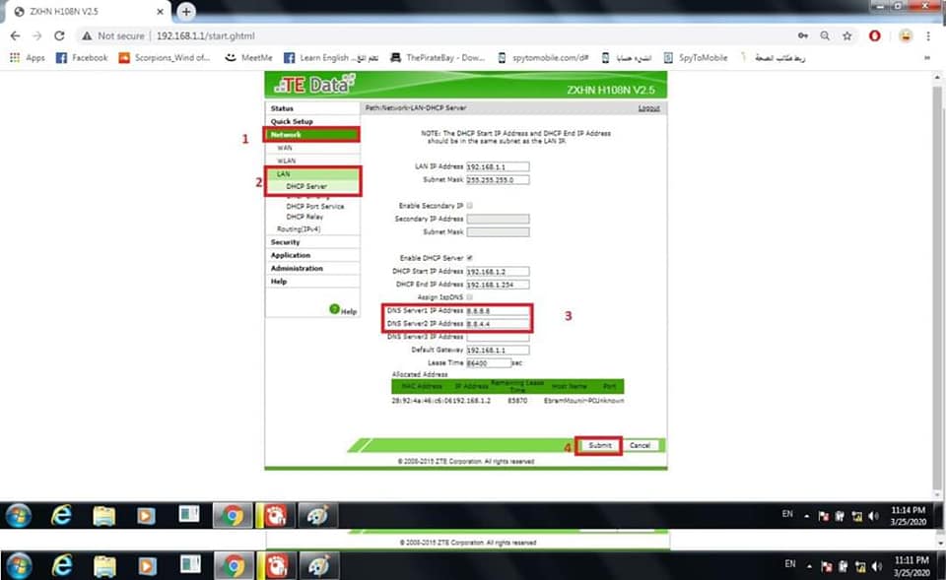Click the Chrome icon in the taskbar
946x580 pixels.
pos(233,515)
